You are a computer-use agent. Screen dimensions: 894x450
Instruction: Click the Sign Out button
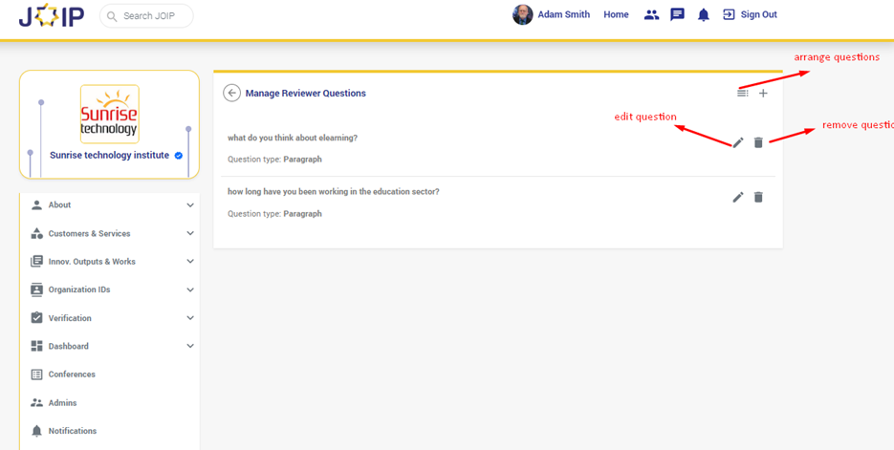[x=750, y=15]
